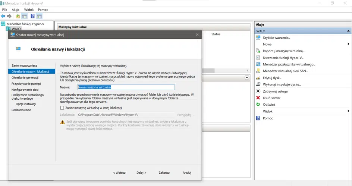This screenshot has width=352, height=186.
Task: Open the Akcja menu
Action: 16,10
